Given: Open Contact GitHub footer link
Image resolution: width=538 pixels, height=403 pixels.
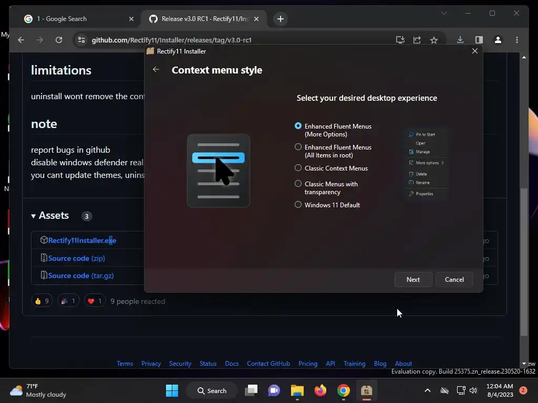Looking at the screenshot, I should (268, 364).
